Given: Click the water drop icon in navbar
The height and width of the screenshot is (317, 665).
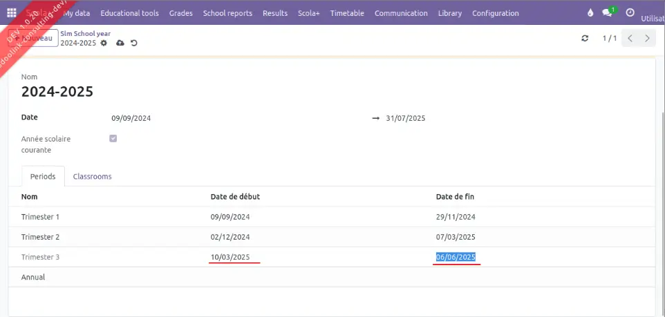Looking at the screenshot, I should [590, 13].
